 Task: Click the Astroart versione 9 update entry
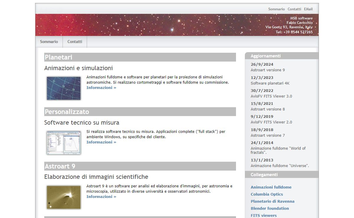point(268,70)
